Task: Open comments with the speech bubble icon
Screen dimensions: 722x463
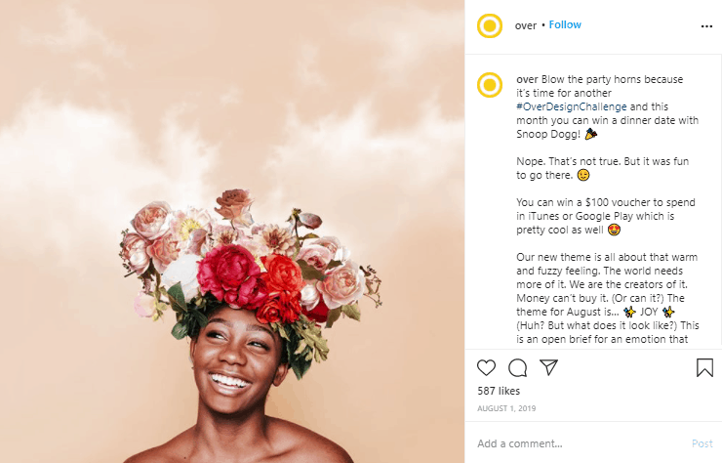Action: pos(518,367)
